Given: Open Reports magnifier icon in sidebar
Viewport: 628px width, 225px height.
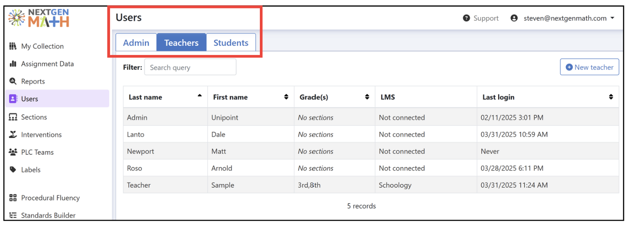Looking at the screenshot, I should coord(13,81).
